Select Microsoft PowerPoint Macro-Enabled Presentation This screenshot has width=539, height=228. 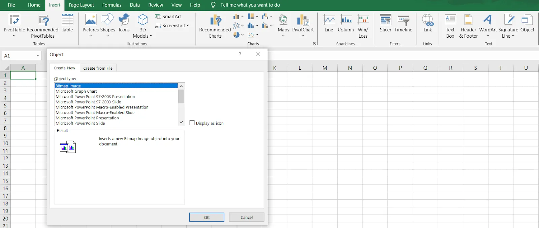point(116,107)
